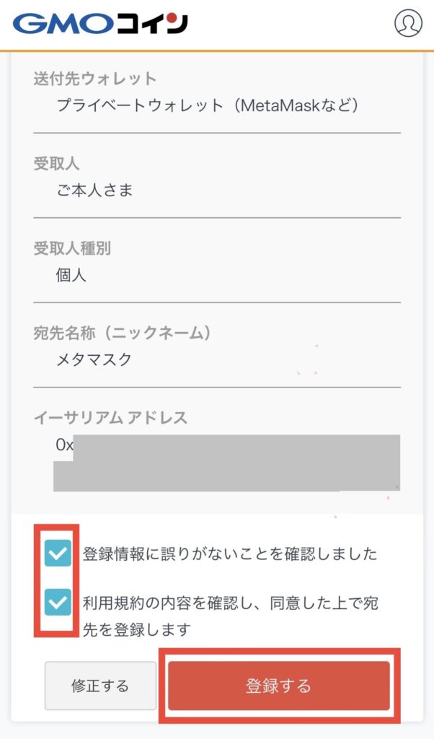Uncheck the registration info confirmation checkbox
Viewport: 434px width, 739px height.
[x=58, y=554]
